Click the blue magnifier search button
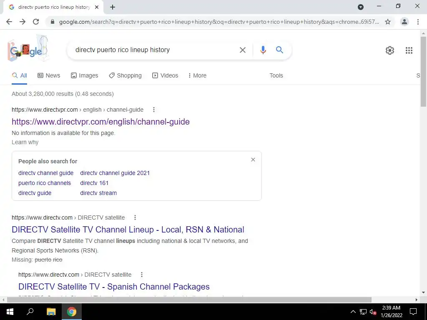 click(x=279, y=50)
